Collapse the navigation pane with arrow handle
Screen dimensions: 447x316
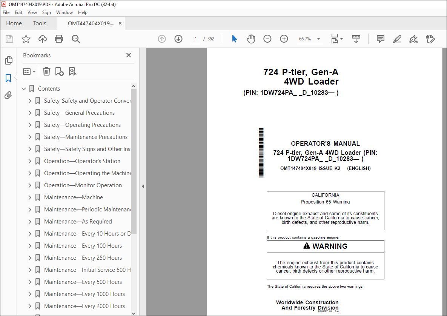(143, 186)
